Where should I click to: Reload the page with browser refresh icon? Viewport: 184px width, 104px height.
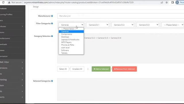point(3,2)
